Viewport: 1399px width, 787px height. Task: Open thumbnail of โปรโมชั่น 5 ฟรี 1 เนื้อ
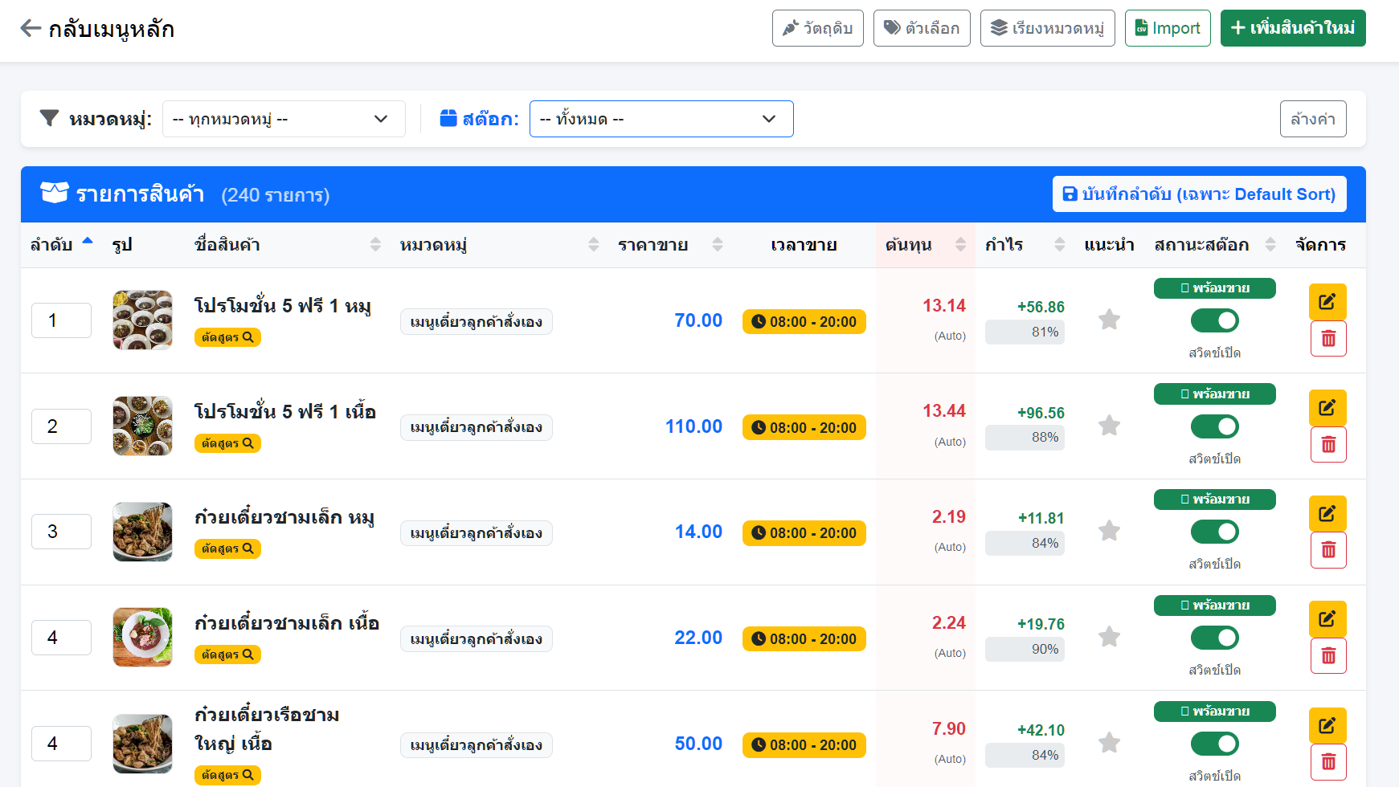143,426
